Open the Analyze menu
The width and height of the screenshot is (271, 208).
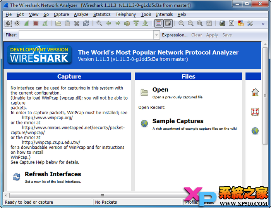coord(81,14)
